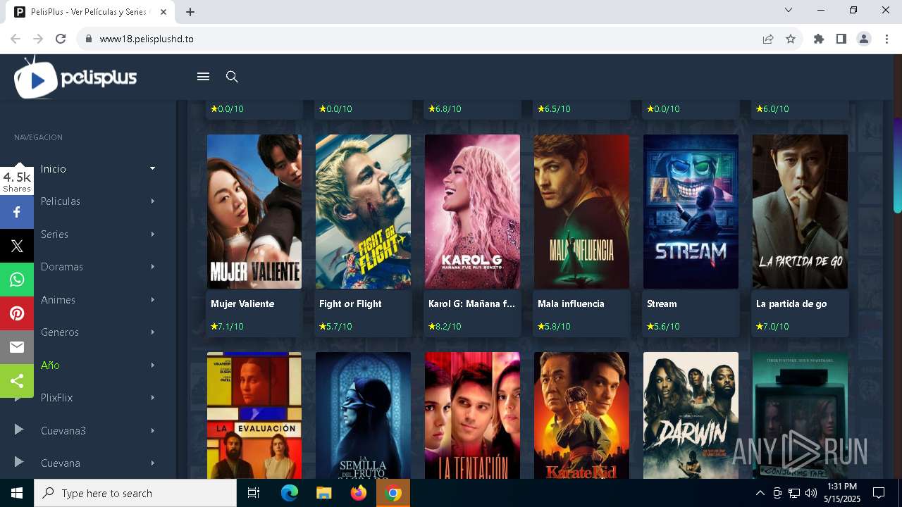The image size is (902, 507).
Task: Share via WhatsApp
Action: [17, 280]
